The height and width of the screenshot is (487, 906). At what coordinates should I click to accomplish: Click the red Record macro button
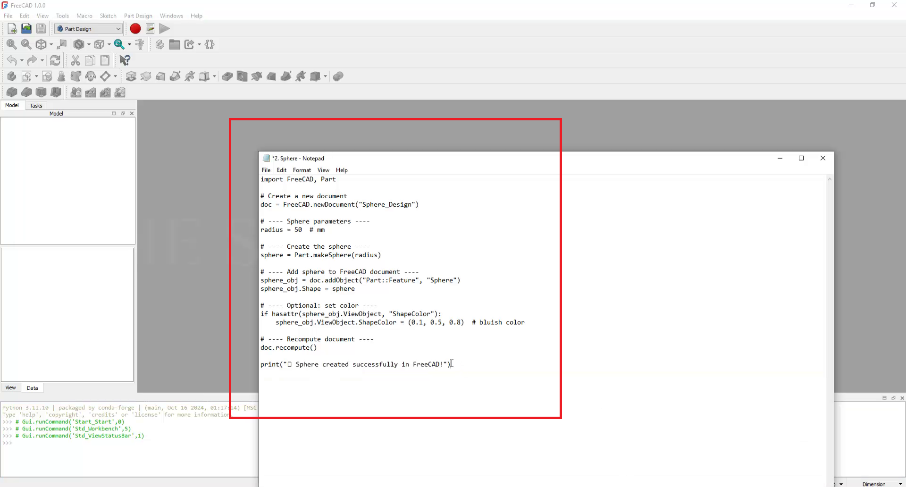(135, 29)
